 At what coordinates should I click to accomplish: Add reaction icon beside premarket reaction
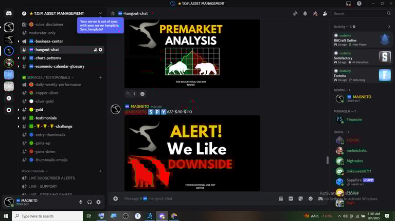[x=142, y=94]
